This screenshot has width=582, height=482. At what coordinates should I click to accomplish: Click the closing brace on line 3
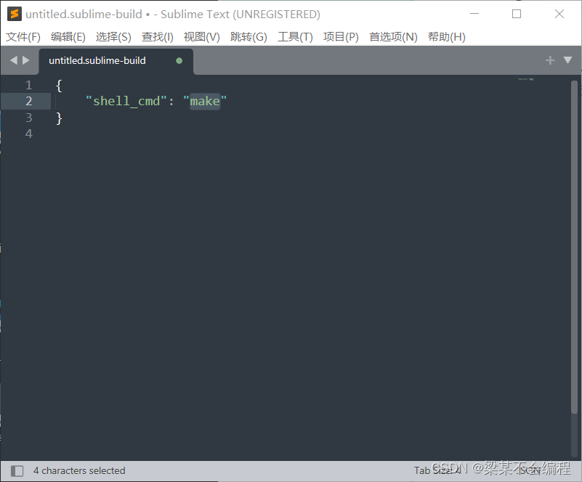click(59, 118)
